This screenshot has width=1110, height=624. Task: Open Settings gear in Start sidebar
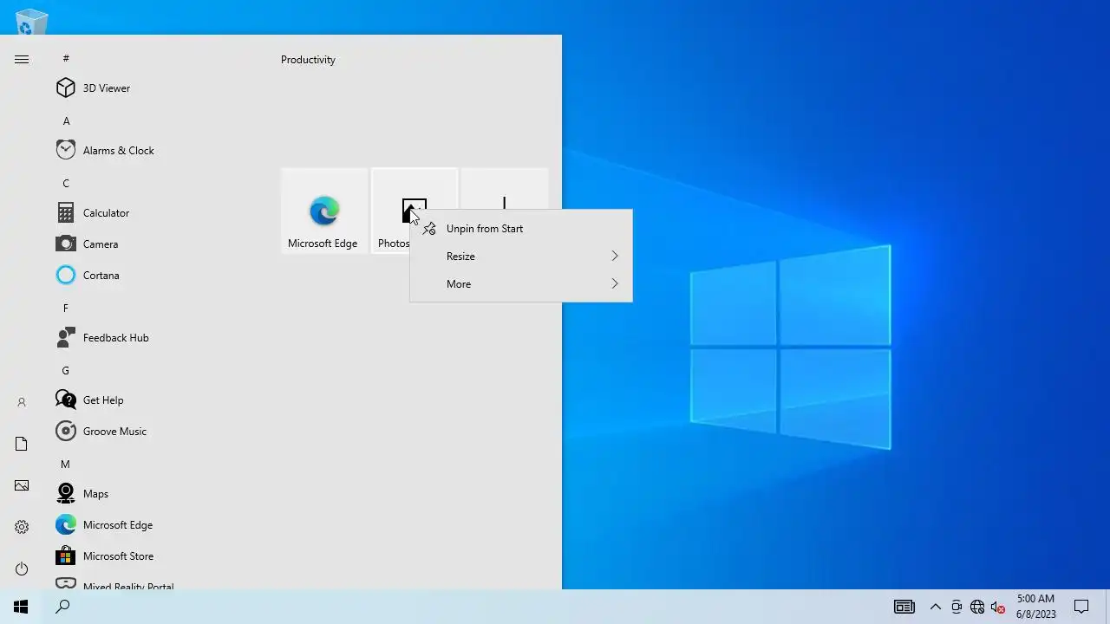click(x=22, y=527)
